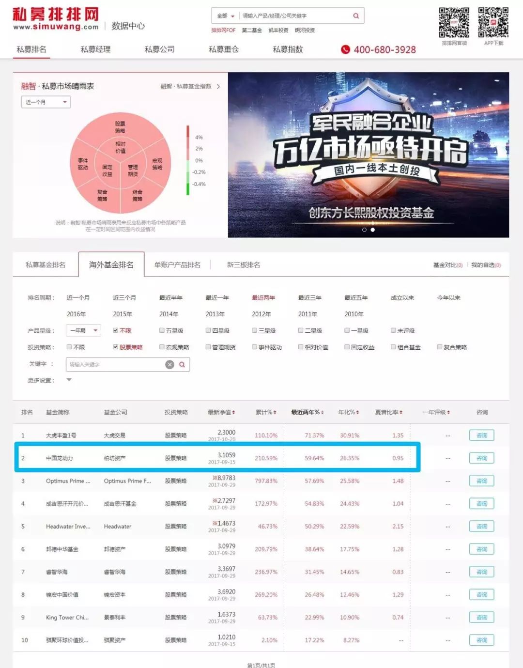Enable the 宏观策略 strategy checkbox
Viewport: 523px width, 668px height.
coord(162,347)
